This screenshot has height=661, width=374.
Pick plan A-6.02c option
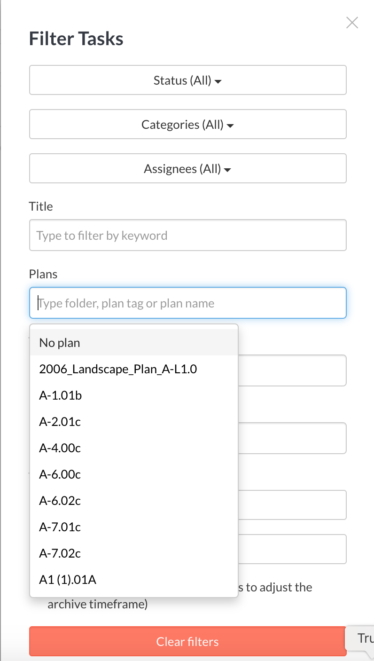pyautogui.click(x=134, y=500)
